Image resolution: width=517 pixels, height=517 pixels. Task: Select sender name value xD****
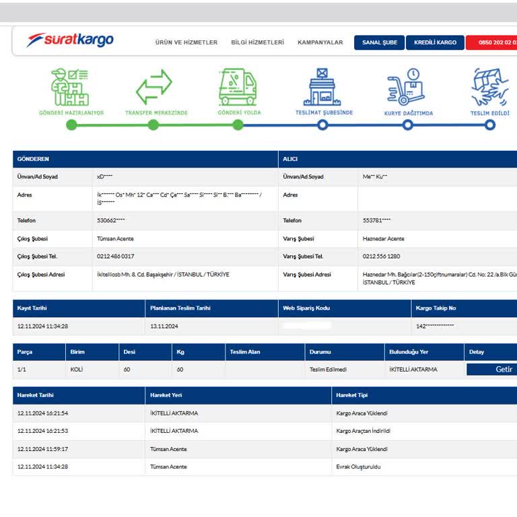(104, 177)
